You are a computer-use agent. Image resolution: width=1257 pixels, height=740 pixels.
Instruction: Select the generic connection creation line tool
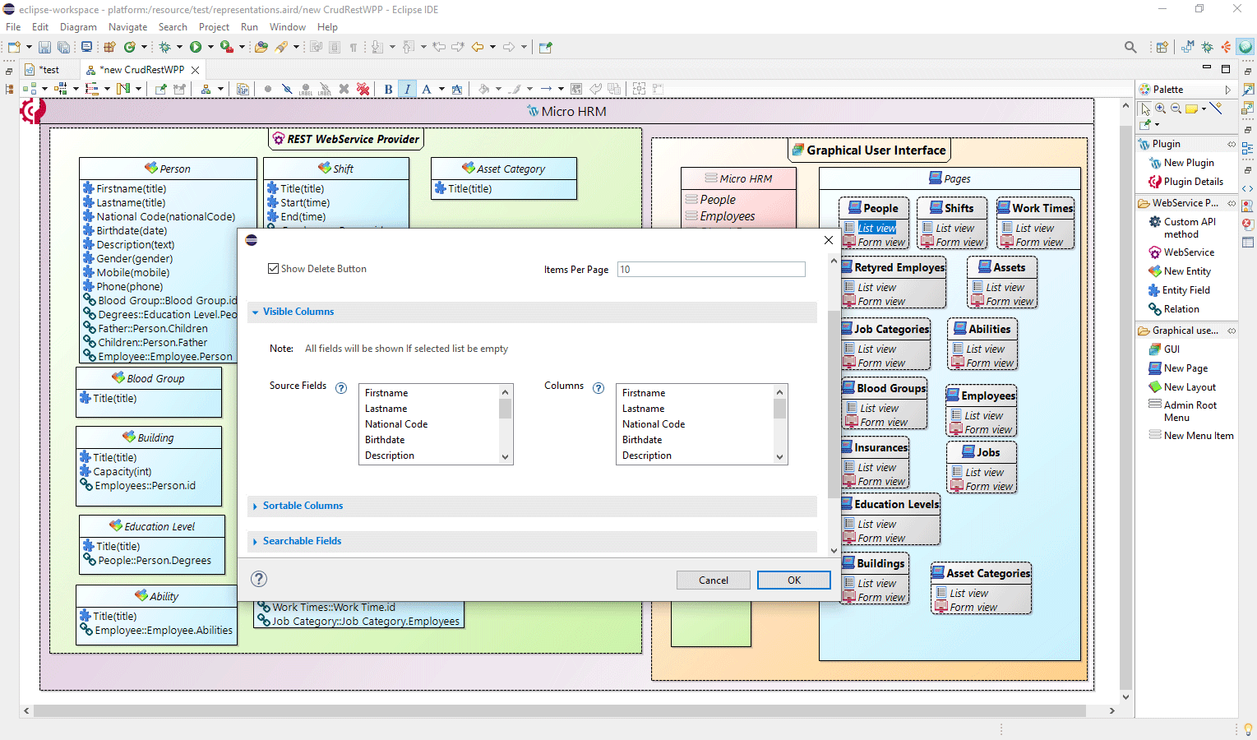tap(1215, 108)
